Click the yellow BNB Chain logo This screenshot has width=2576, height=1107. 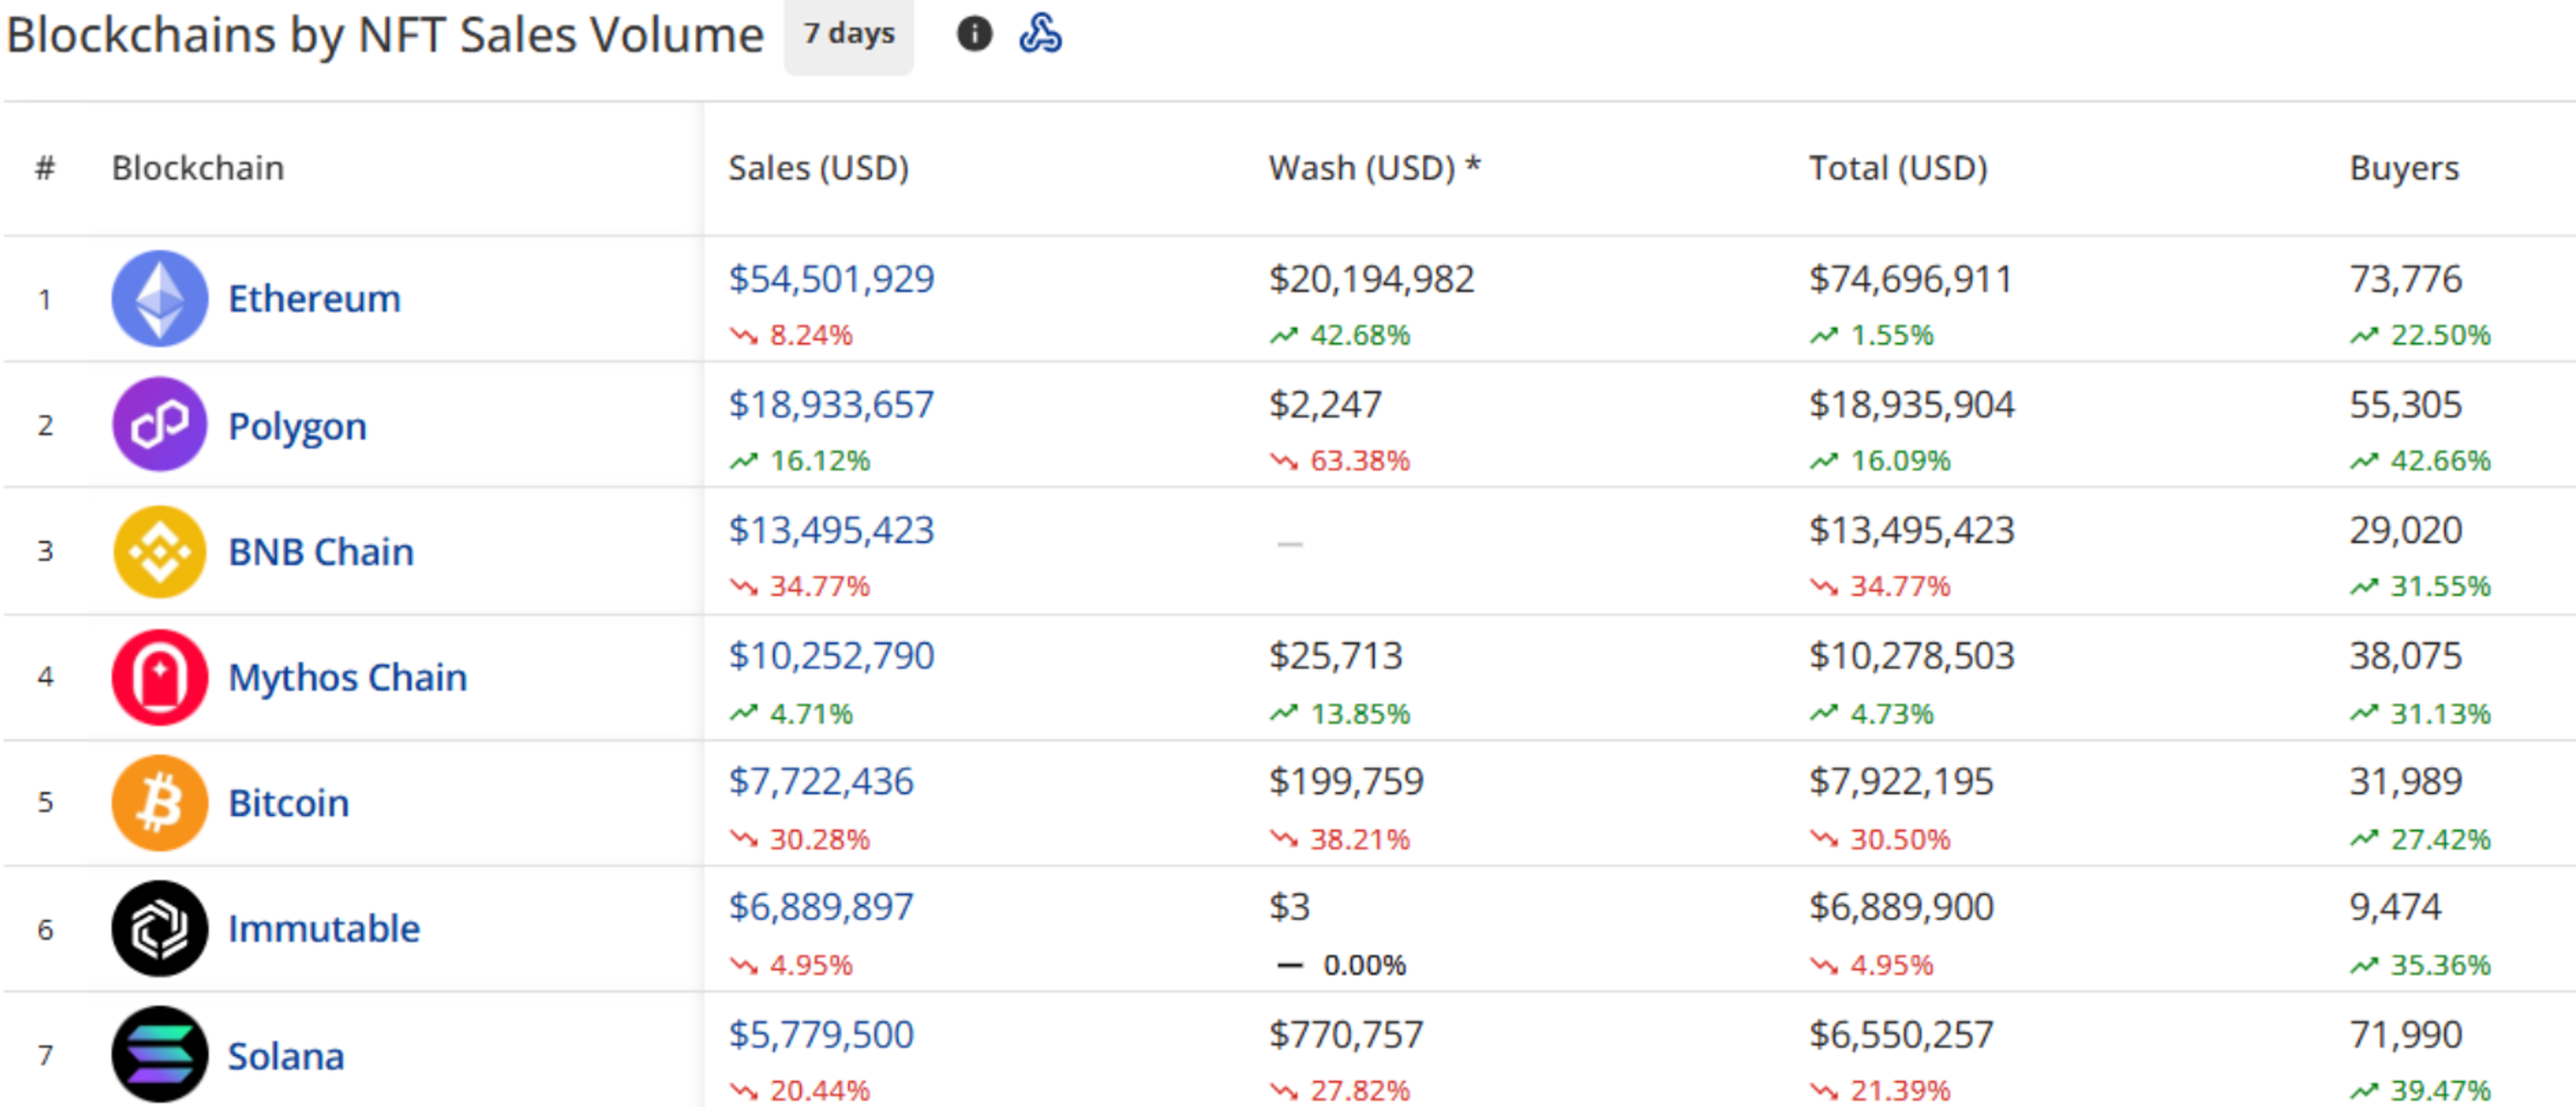pyautogui.click(x=159, y=550)
